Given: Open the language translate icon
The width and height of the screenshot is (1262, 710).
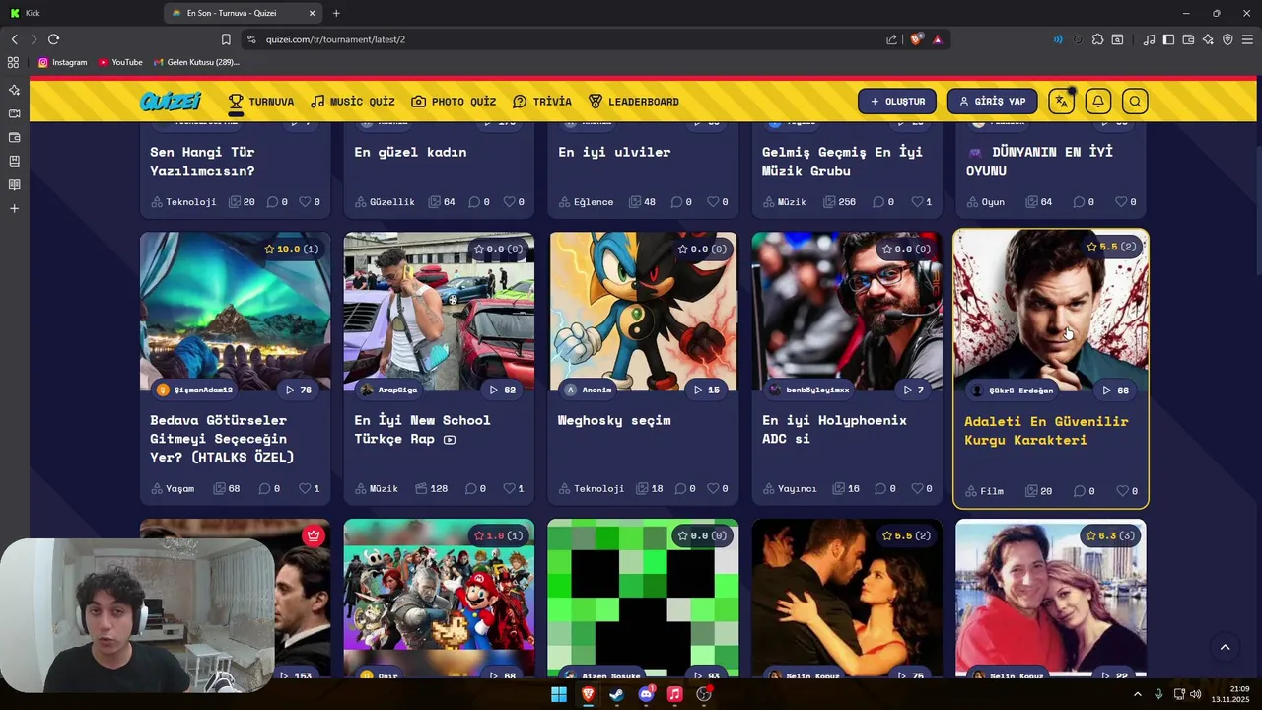Looking at the screenshot, I should [x=1061, y=102].
